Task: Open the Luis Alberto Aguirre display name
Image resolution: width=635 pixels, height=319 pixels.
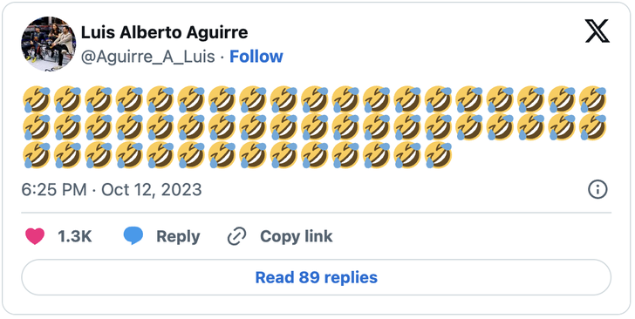Action: [164, 32]
